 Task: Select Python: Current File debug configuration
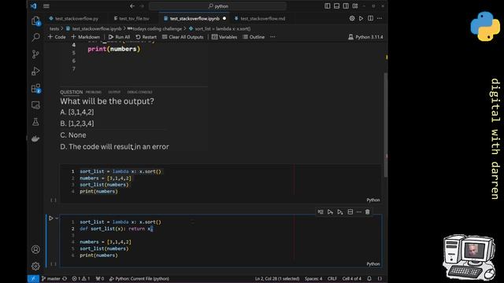(139, 278)
